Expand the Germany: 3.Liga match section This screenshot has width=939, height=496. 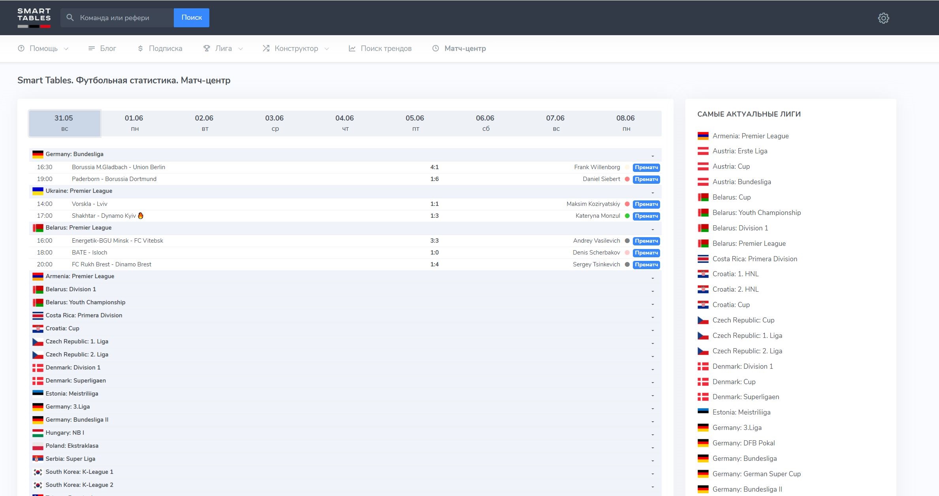pyautogui.click(x=653, y=408)
